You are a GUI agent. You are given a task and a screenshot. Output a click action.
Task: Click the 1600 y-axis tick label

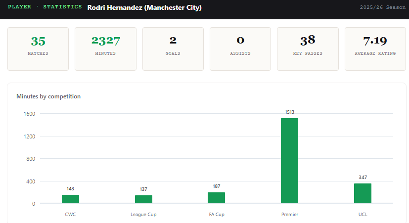29,114
